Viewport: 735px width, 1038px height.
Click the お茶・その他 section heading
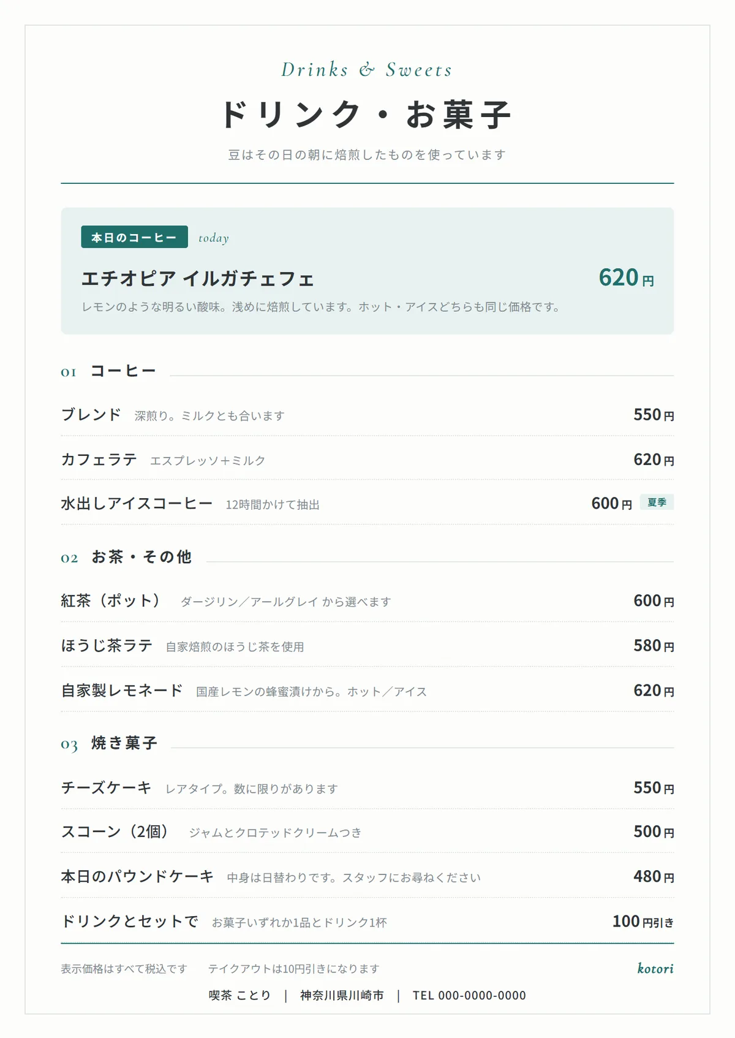tap(141, 556)
